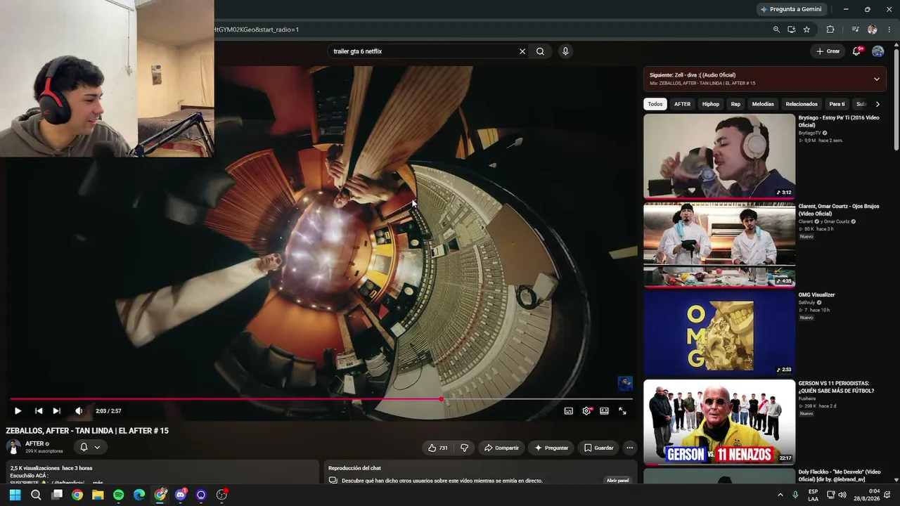Clear the YouTube search box text
Screen dimensions: 900x506
pos(522,51)
